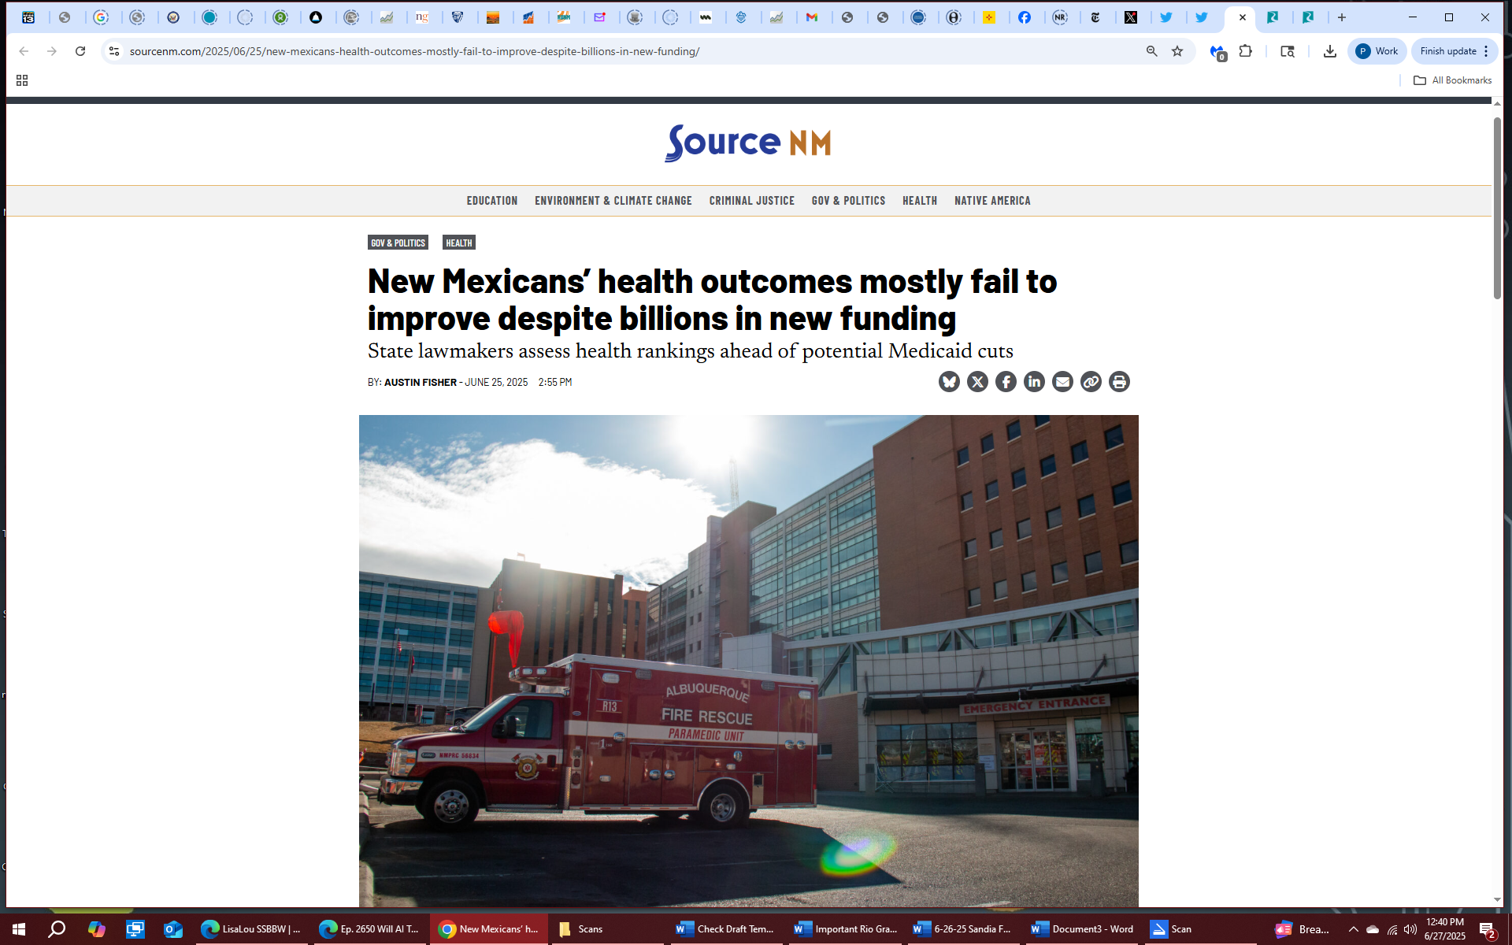Image resolution: width=1512 pixels, height=945 pixels.
Task: Open the Health navigation section
Action: (919, 201)
